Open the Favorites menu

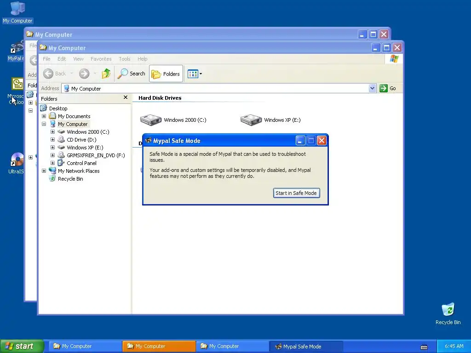click(x=101, y=59)
